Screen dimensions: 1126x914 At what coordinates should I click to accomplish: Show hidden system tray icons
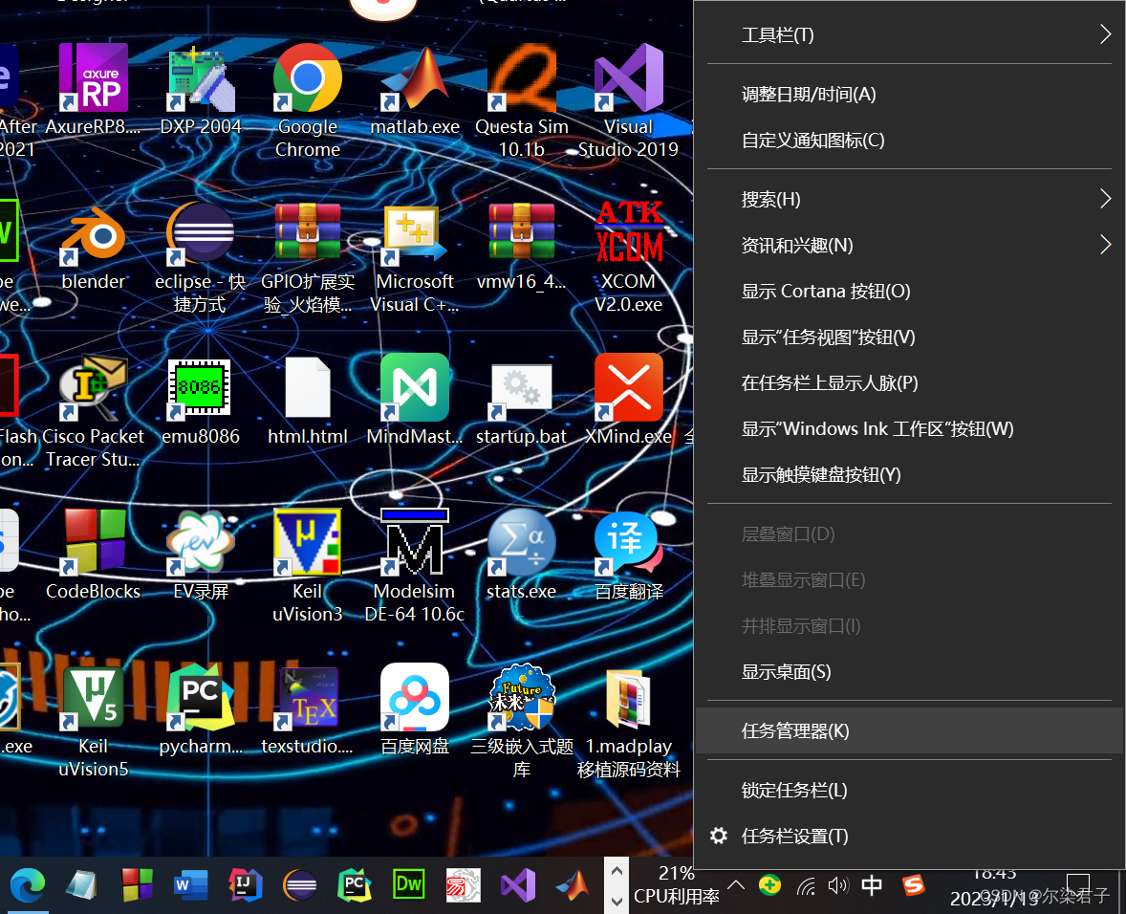click(x=736, y=884)
